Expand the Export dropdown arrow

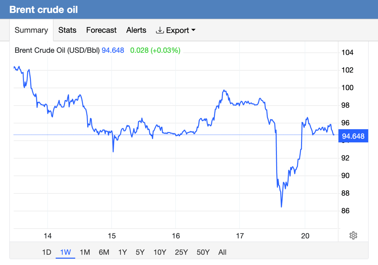pos(193,30)
